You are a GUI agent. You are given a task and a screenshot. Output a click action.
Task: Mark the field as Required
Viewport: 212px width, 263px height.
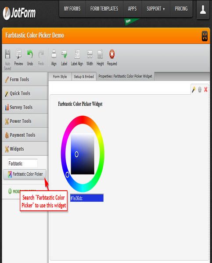pyautogui.click(x=112, y=57)
